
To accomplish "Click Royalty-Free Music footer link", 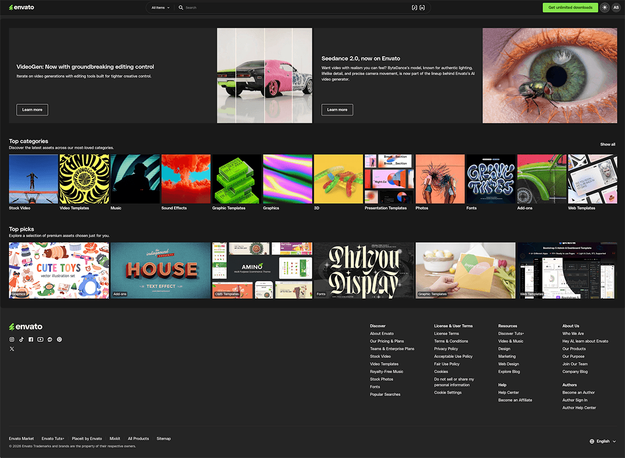I will 386,372.
